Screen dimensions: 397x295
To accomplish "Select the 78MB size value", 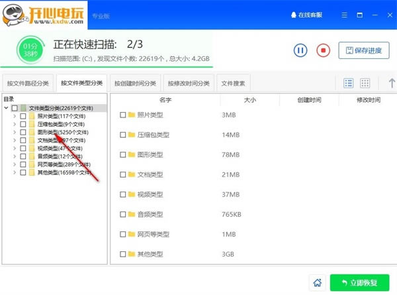I will (231, 154).
